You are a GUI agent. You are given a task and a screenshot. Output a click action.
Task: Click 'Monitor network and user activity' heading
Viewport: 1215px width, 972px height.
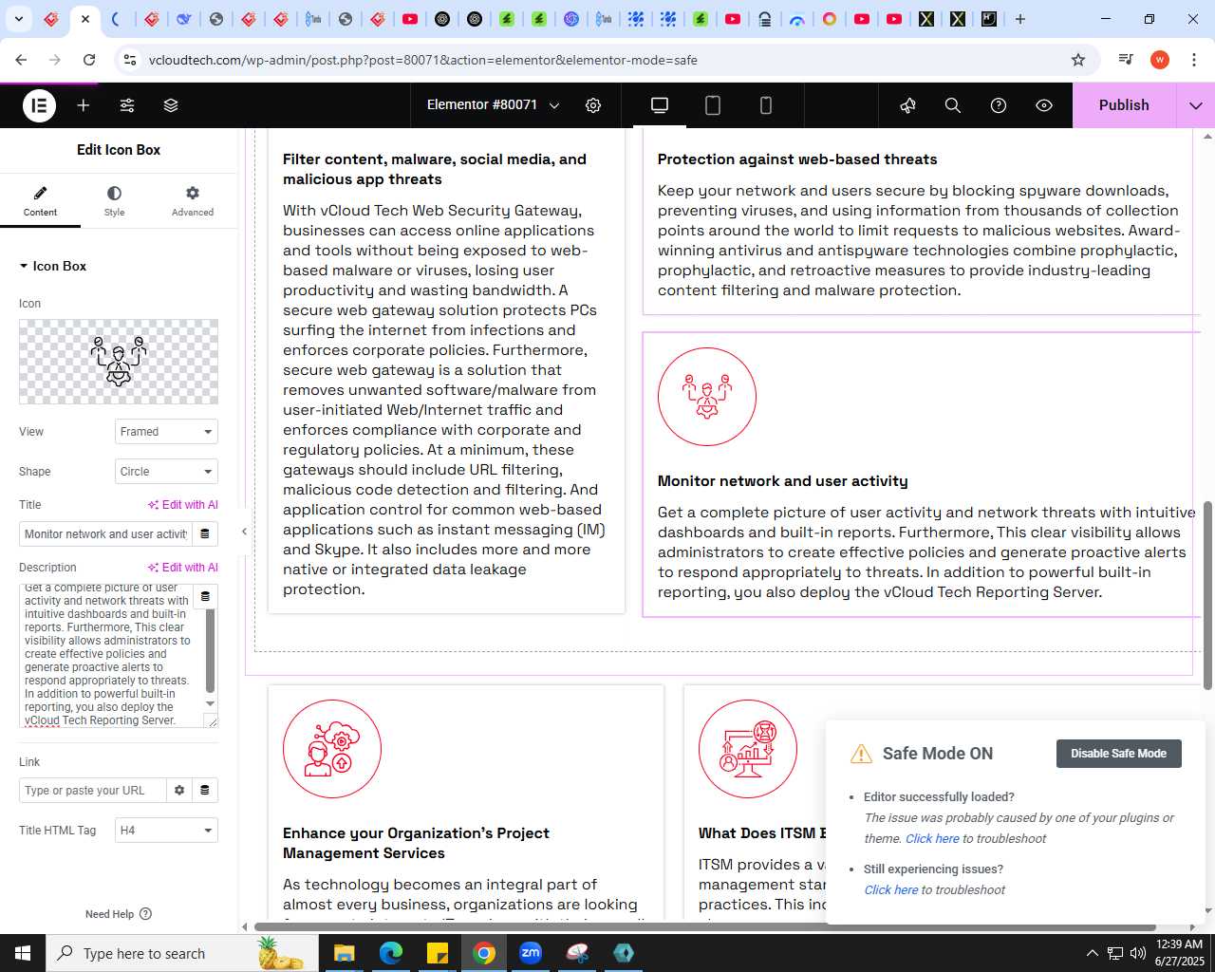click(783, 481)
